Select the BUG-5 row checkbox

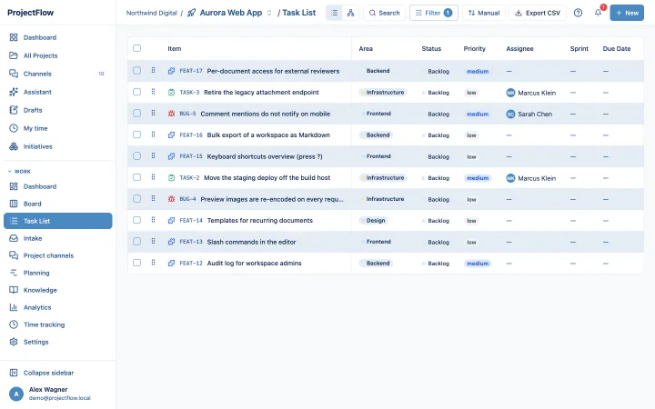click(137, 113)
